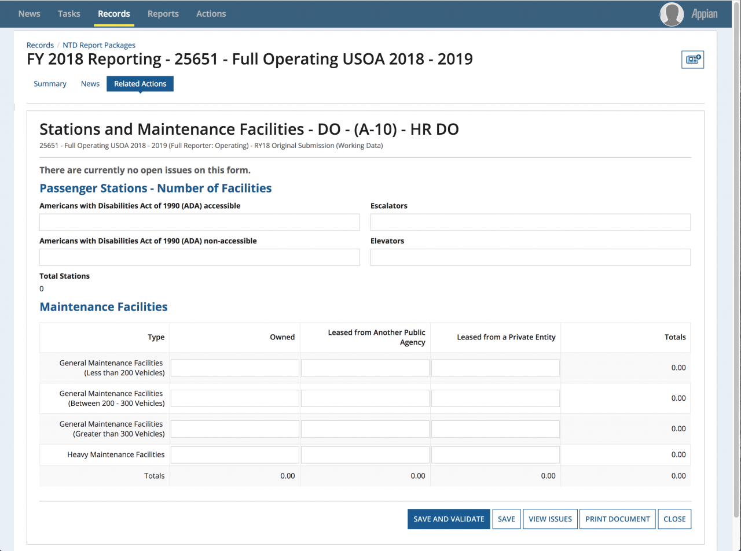Click the Owned column header
Screen dimensions: 741x551
pos(283,337)
